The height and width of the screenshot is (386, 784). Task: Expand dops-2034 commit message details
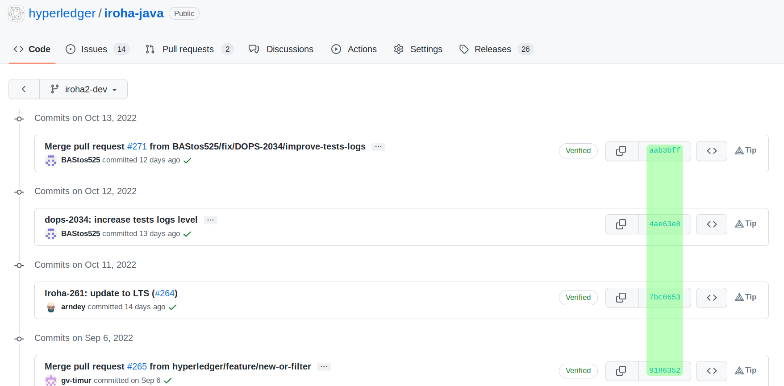click(210, 220)
